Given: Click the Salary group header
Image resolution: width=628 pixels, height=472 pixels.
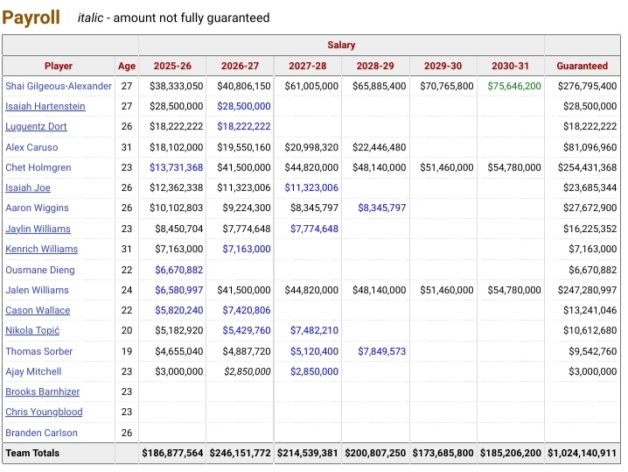Looking at the screenshot, I should 341,45.
